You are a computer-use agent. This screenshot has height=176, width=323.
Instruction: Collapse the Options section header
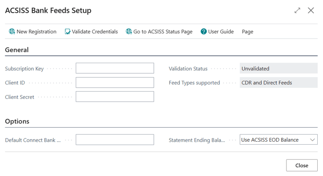coord(17,121)
